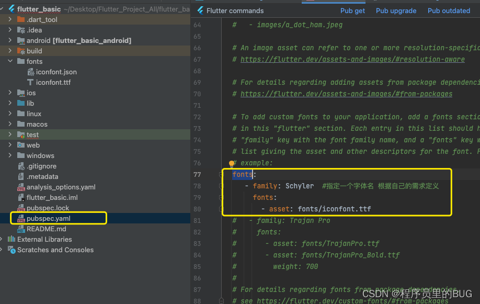Expand the ios folder
This screenshot has height=304, width=480.
10,93
